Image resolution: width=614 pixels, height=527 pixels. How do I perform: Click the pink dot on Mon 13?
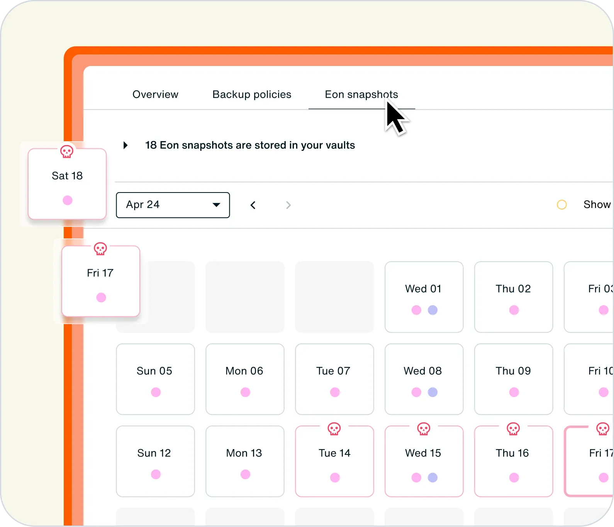(x=245, y=475)
